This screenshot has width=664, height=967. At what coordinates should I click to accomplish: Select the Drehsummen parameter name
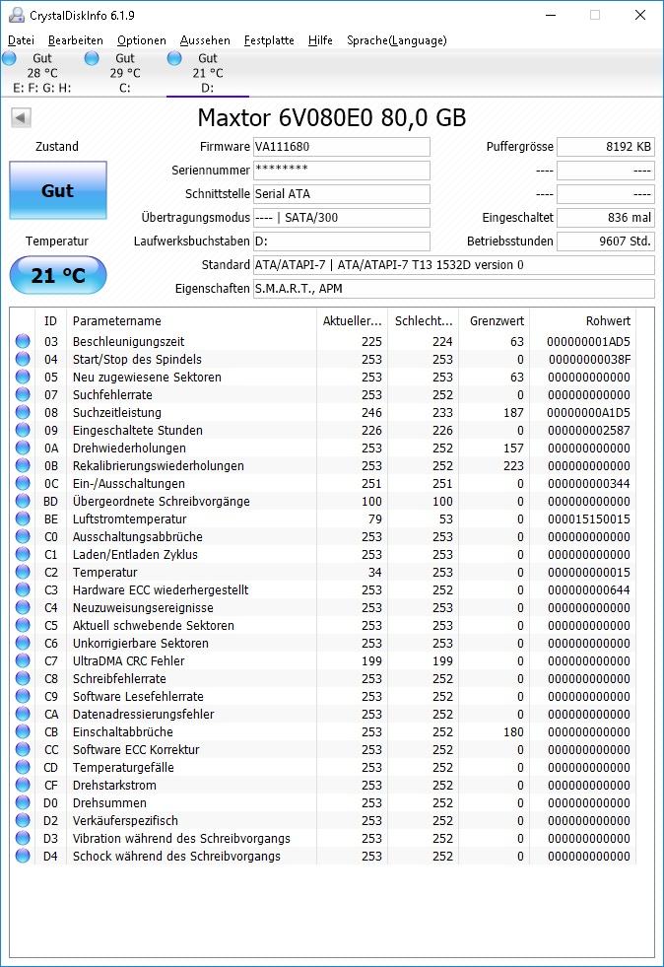(x=109, y=803)
